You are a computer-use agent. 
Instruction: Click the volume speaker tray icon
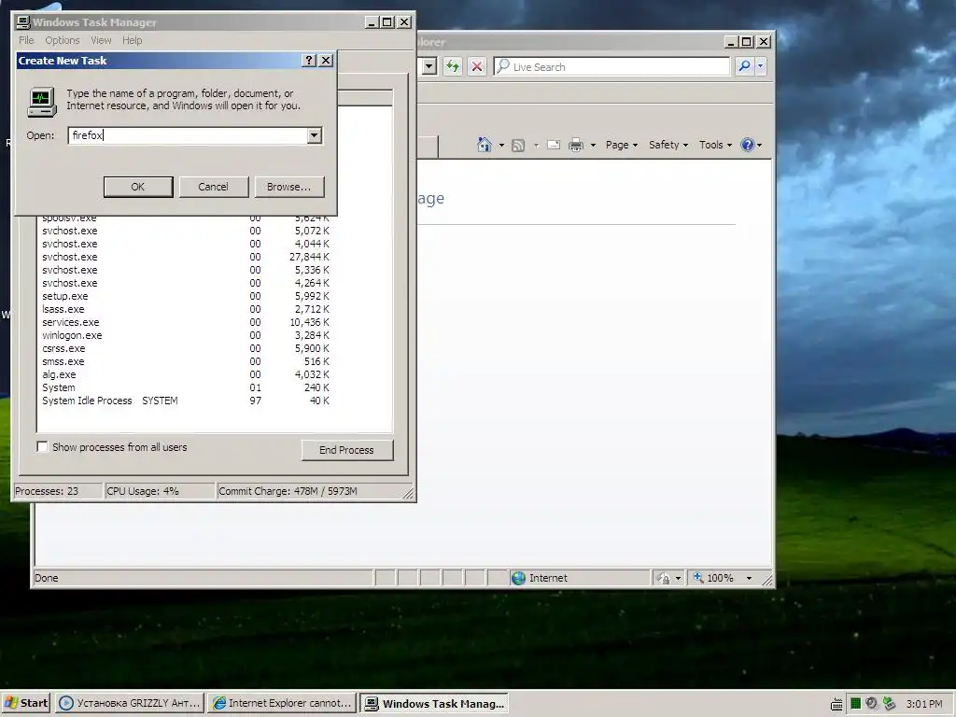871,704
